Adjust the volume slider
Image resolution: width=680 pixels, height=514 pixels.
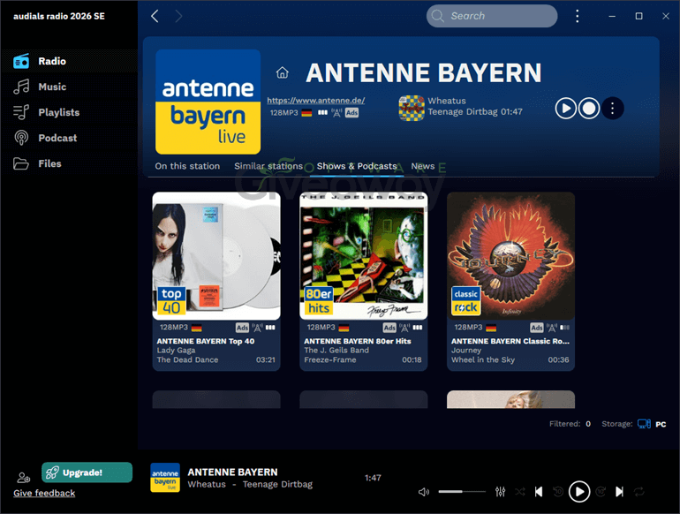point(462,491)
